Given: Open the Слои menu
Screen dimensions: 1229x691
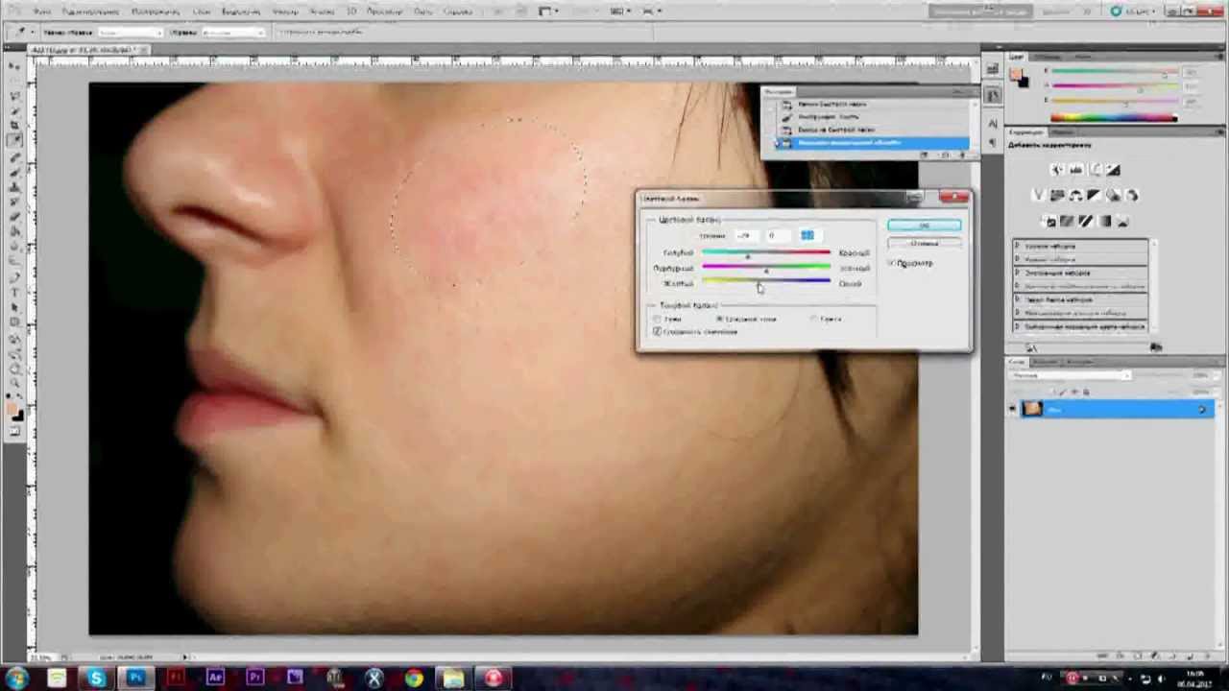Looking at the screenshot, I should pos(202,11).
